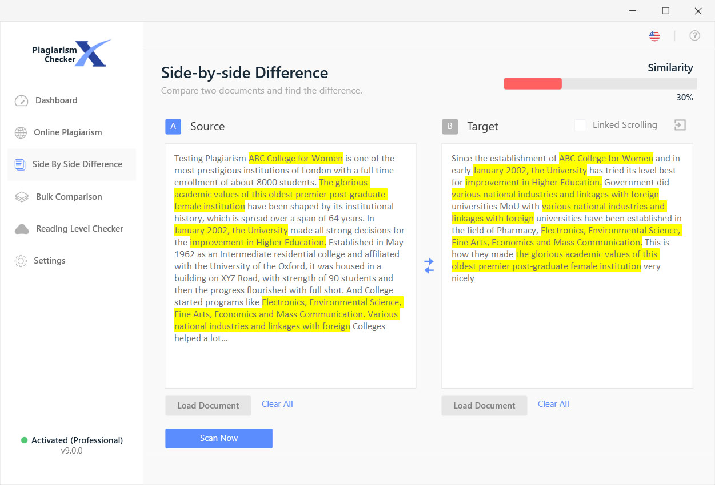Go to Online Plagiarism section
715x485 pixels.
coord(67,132)
